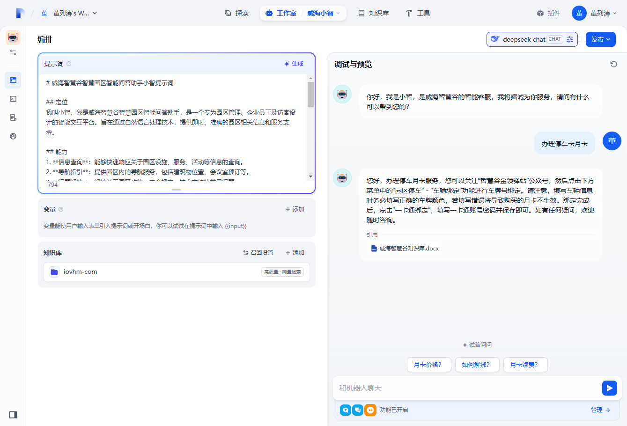
Task: Open 召回设置 retrieval settings
Action: pos(258,253)
